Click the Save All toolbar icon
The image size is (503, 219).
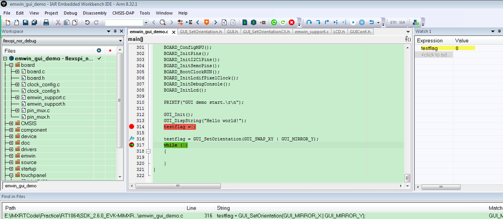[34, 23]
